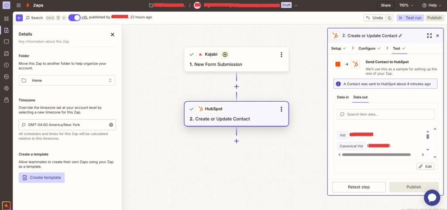Click the inner vertical scrollbar thumb of data list
The image size is (447, 210).
428,137
